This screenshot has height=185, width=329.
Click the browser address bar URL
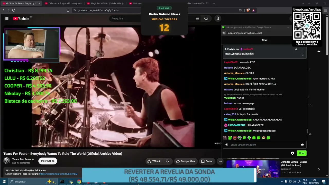point(99,10)
